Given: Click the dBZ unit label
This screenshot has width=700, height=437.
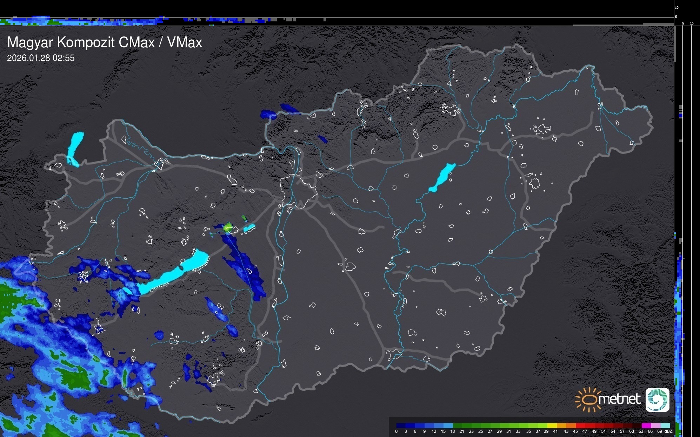Looking at the screenshot, I should click(668, 431).
